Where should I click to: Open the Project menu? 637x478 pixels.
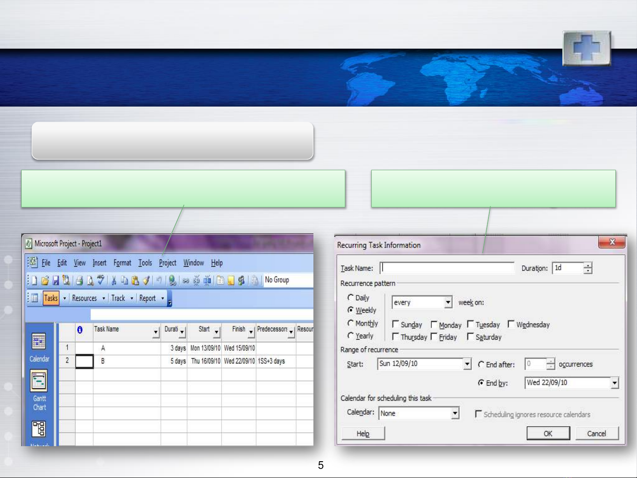pos(168,263)
